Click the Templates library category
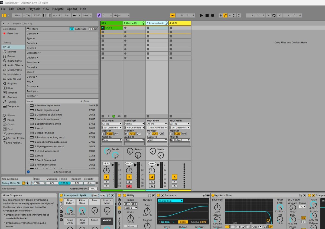Screen dimensions: 325x229 click(13, 106)
